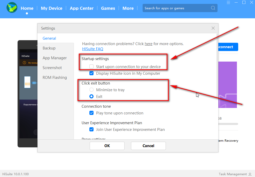Uncheck Display HiSuite icon in My Computer
The image size is (255, 177).
coord(91,73)
